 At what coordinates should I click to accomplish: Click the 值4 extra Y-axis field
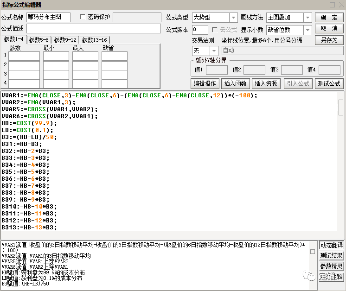tap(329, 70)
